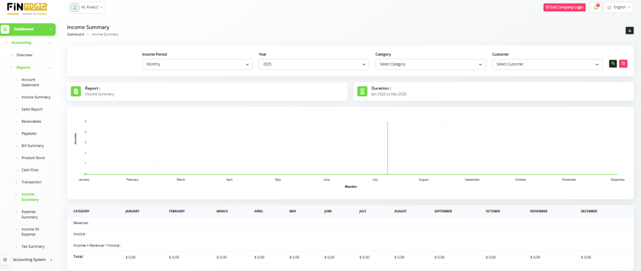The image size is (641, 271).
Task: Click the Dashboard breadcrumb link
Action: pyautogui.click(x=76, y=34)
